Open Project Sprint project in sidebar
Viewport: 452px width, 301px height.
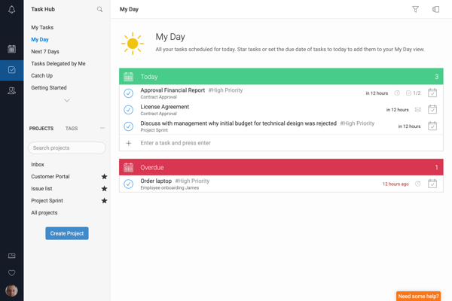coord(47,201)
